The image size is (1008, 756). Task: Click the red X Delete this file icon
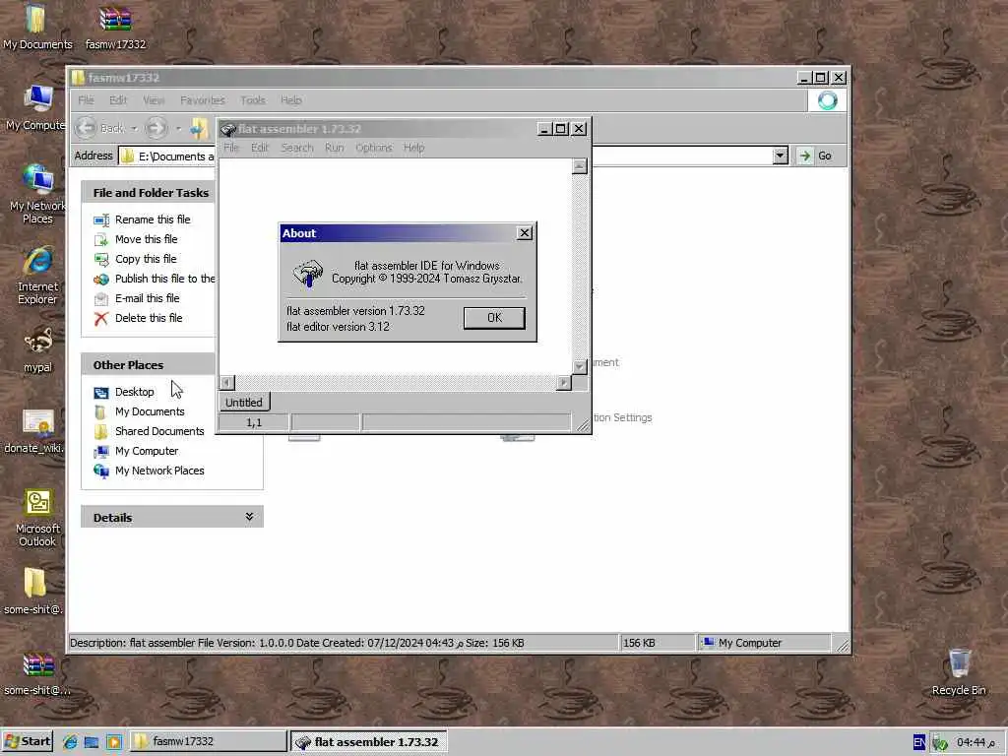[101, 318]
